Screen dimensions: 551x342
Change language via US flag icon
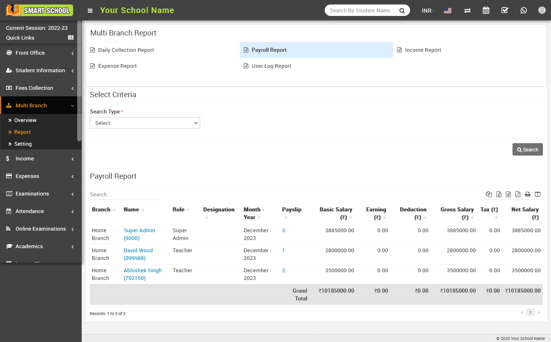pyautogui.click(x=448, y=11)
